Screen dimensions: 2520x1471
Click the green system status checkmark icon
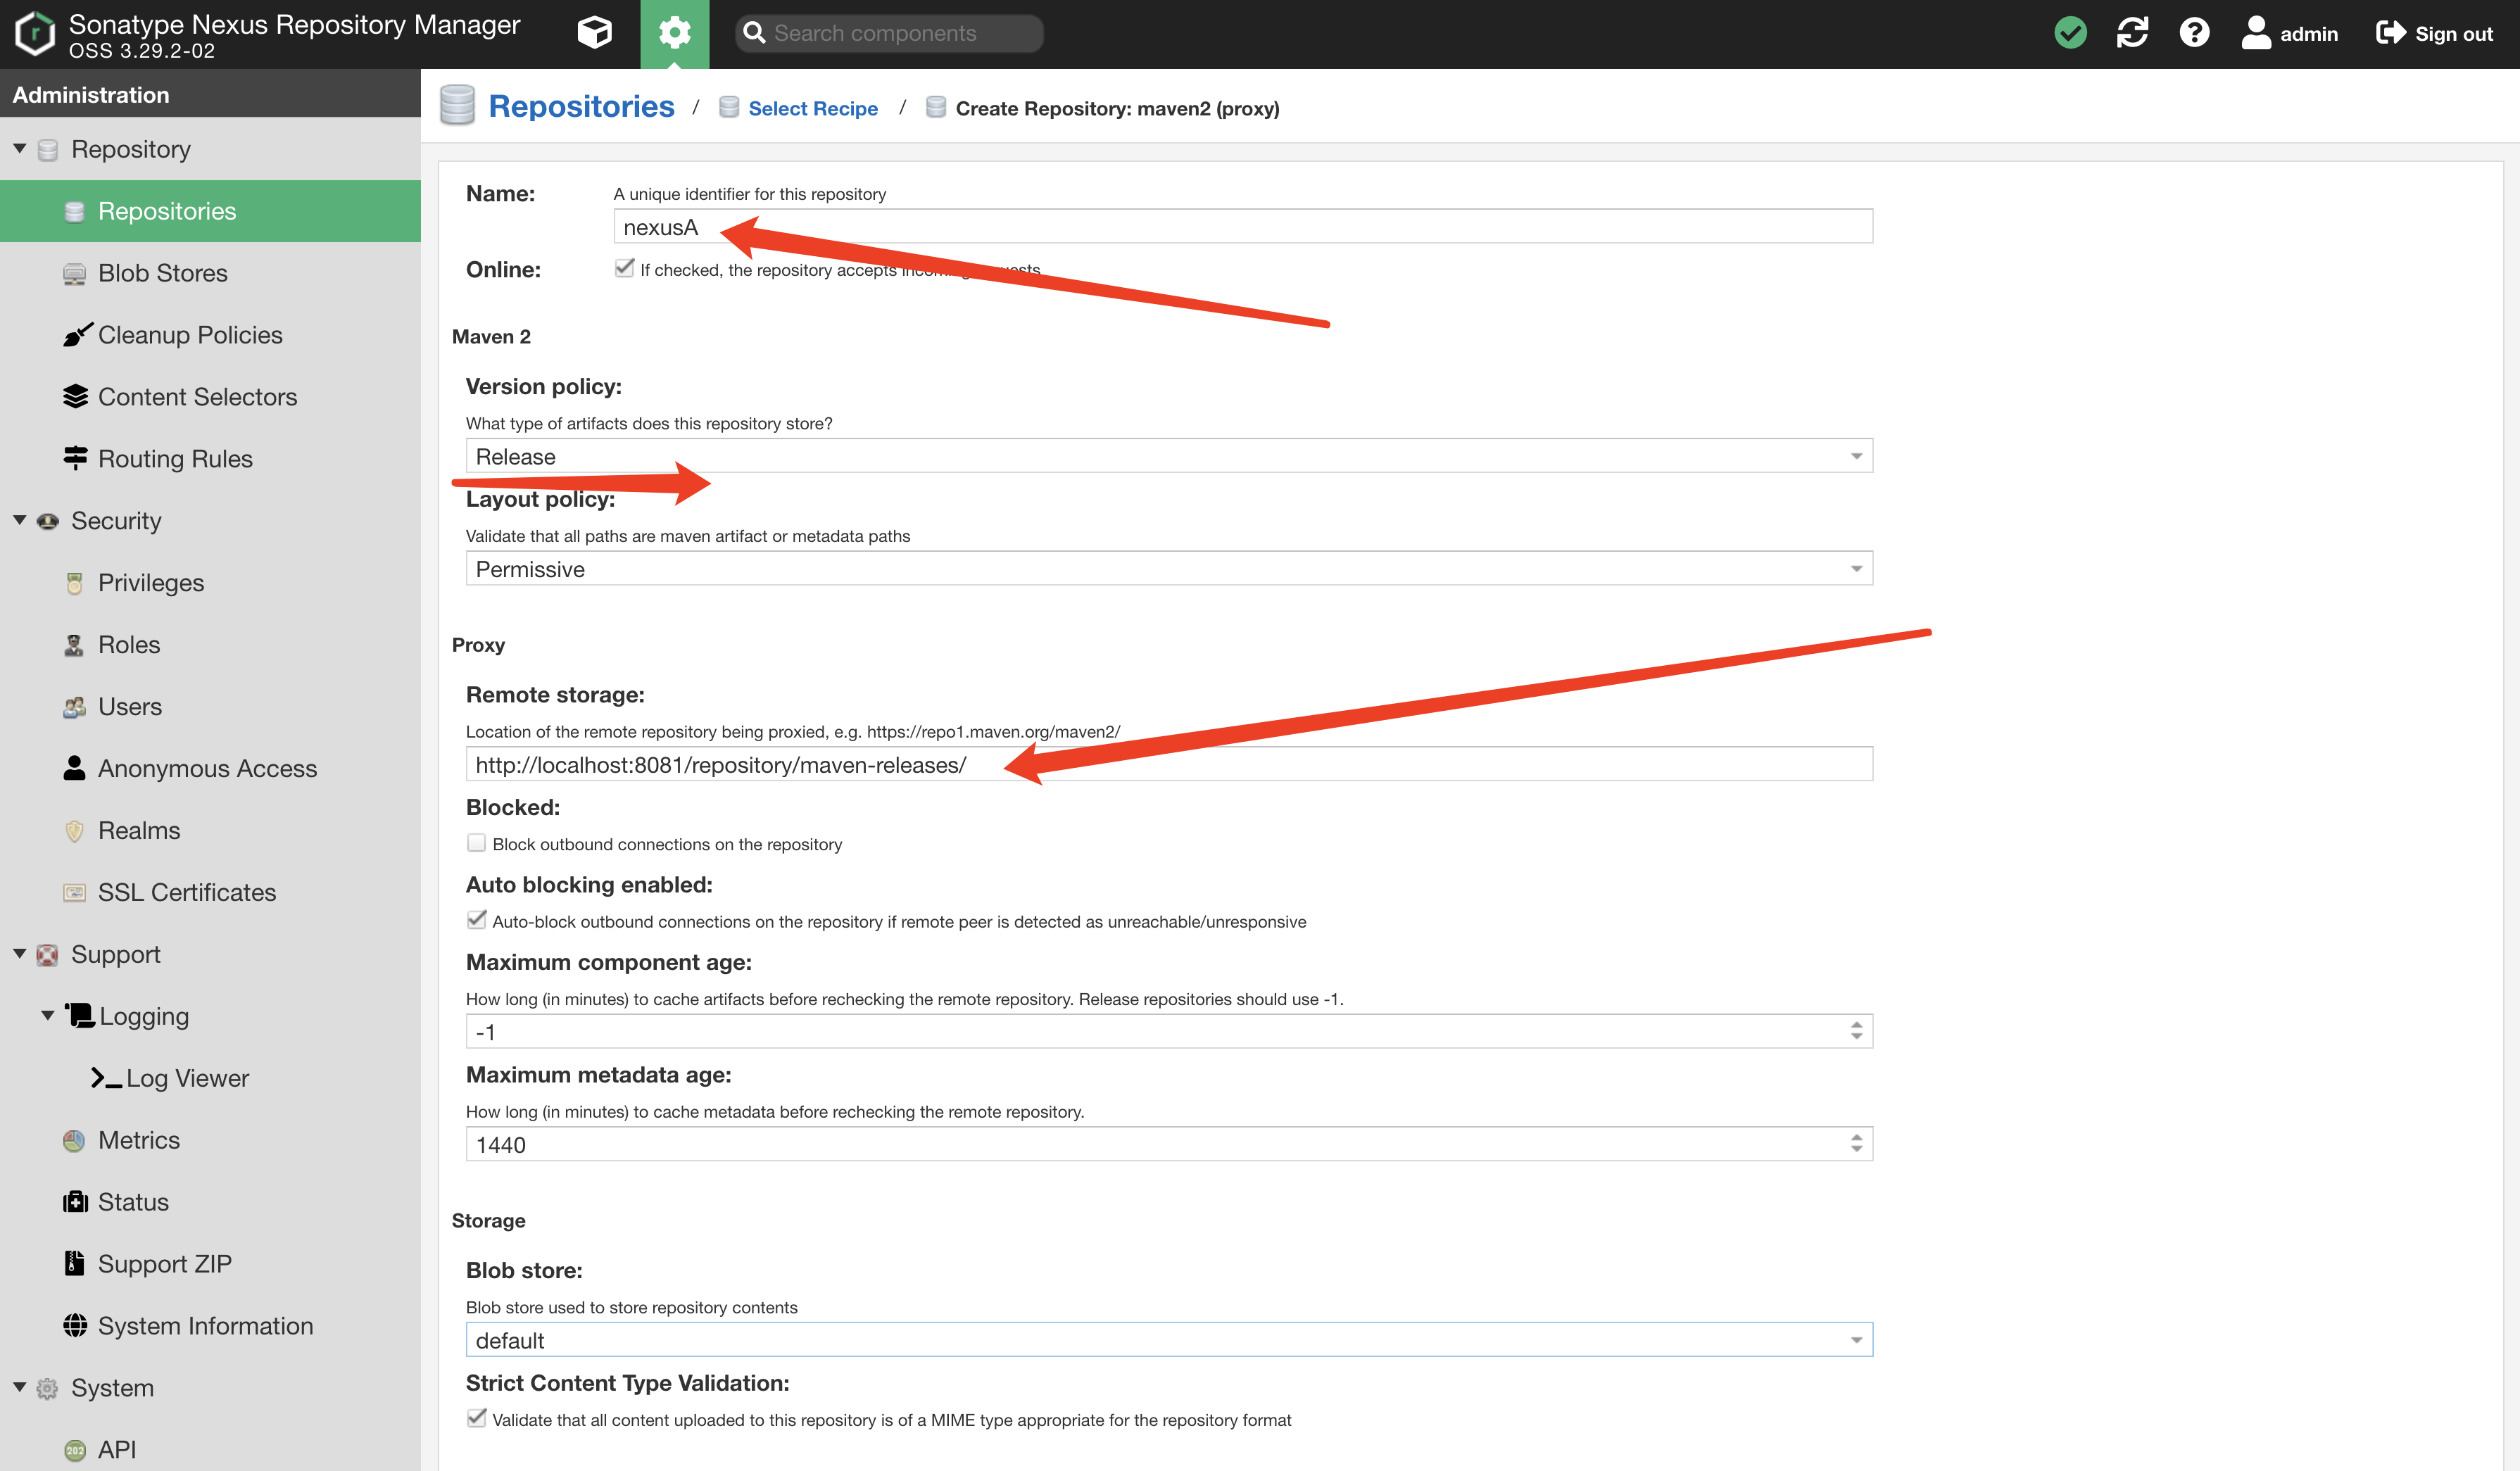pyautogui.click(x=2070, y=33)
